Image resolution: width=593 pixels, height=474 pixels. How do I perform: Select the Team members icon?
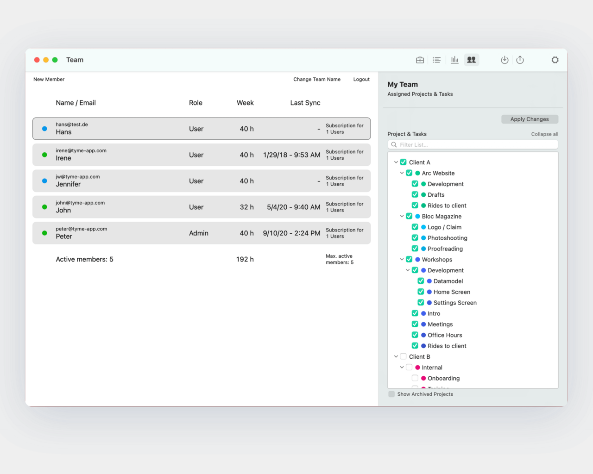point(471,60)
